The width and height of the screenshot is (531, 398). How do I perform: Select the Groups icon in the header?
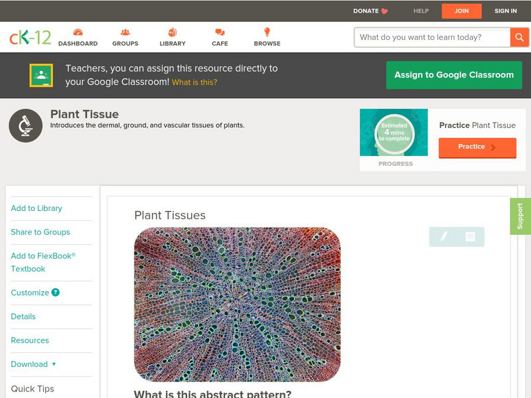click(125, 31)
